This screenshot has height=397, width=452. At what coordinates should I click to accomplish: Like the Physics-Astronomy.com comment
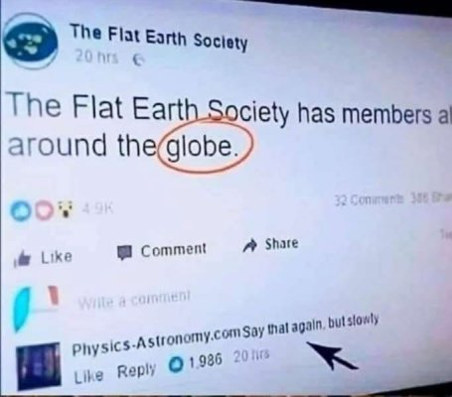click(89, 375)
